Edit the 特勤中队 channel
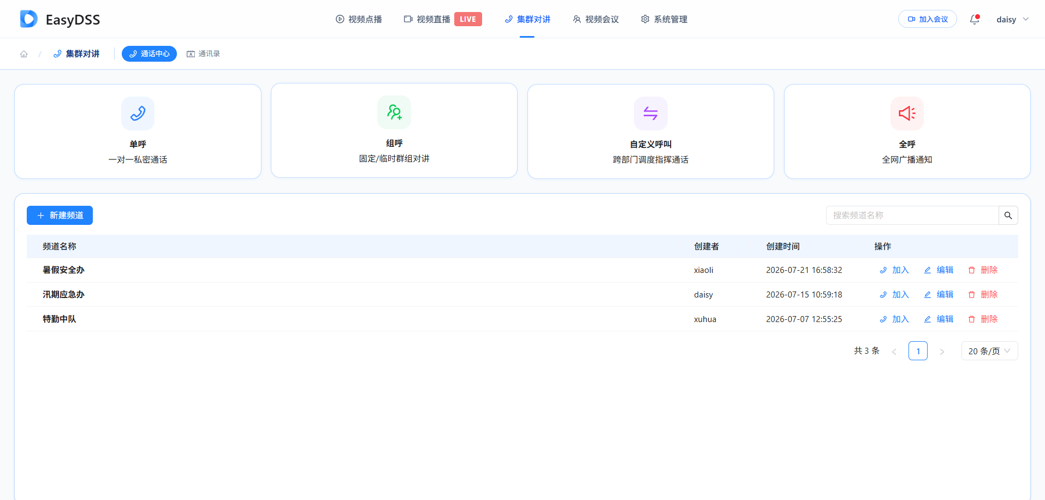 pos(939,319)
